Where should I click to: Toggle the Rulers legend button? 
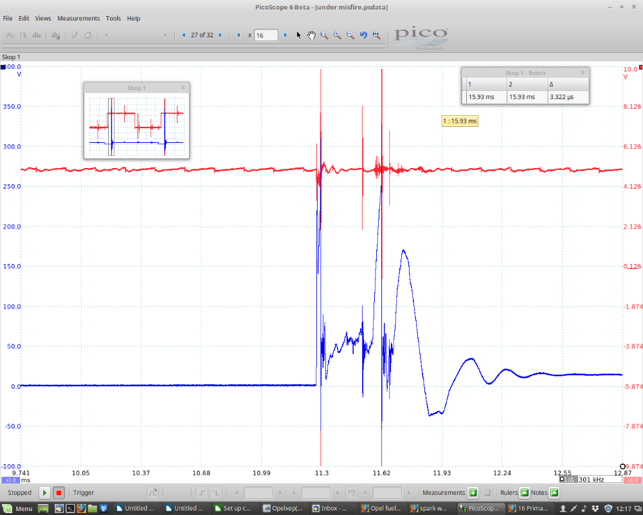[524, 492]
